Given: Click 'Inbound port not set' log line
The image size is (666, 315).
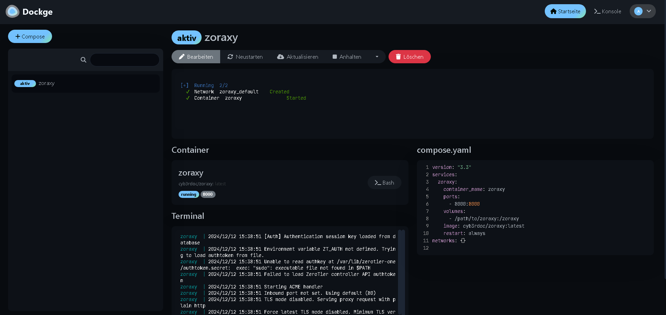Looking at the screenshot, I should coord(278,293).
